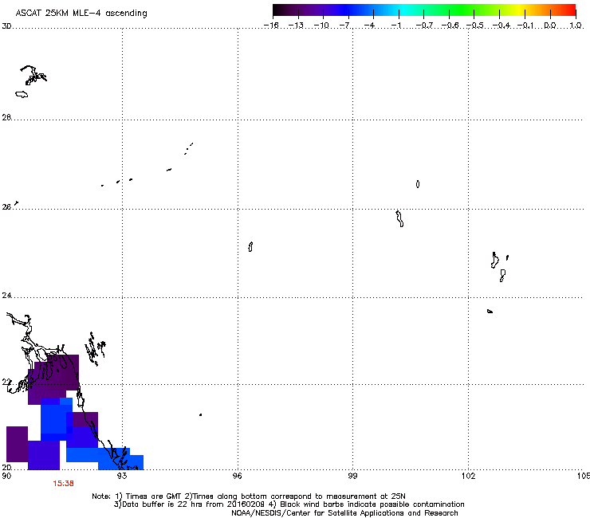Select the '-16' color scale label
The width and height of the screenshot is (590, 518).
tap(271, 26)
